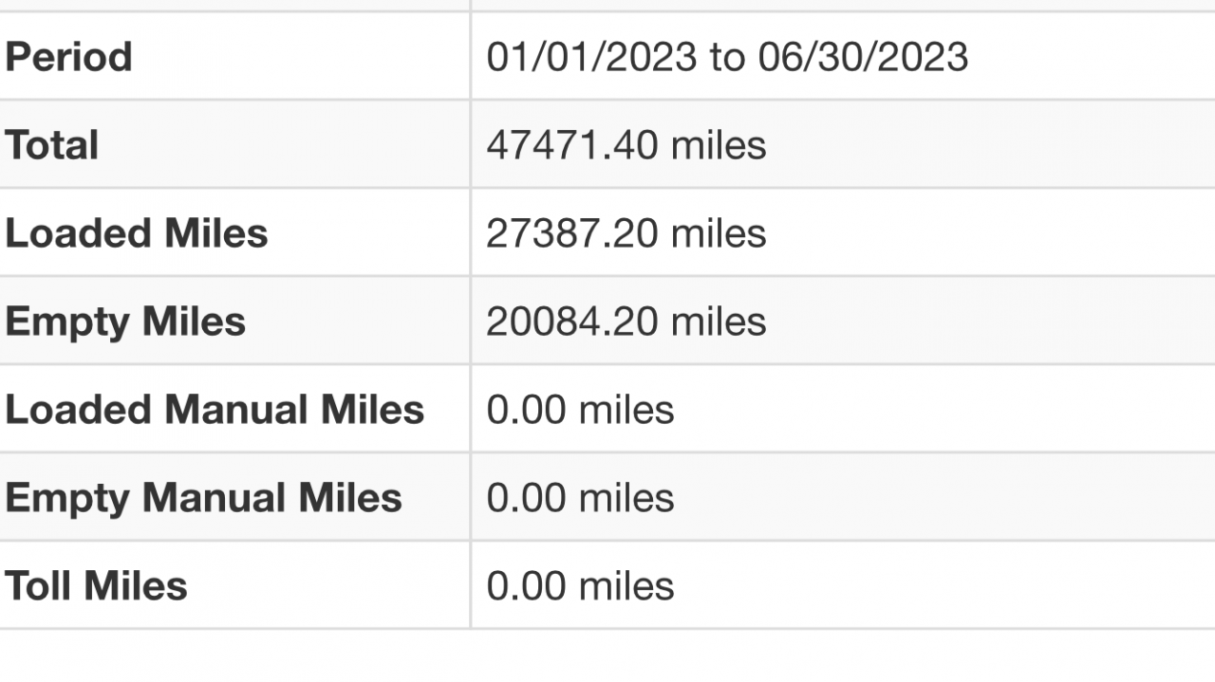The image size is (1215, 682).
Task: Click the Period row label
Action: (x=68, y=57)
